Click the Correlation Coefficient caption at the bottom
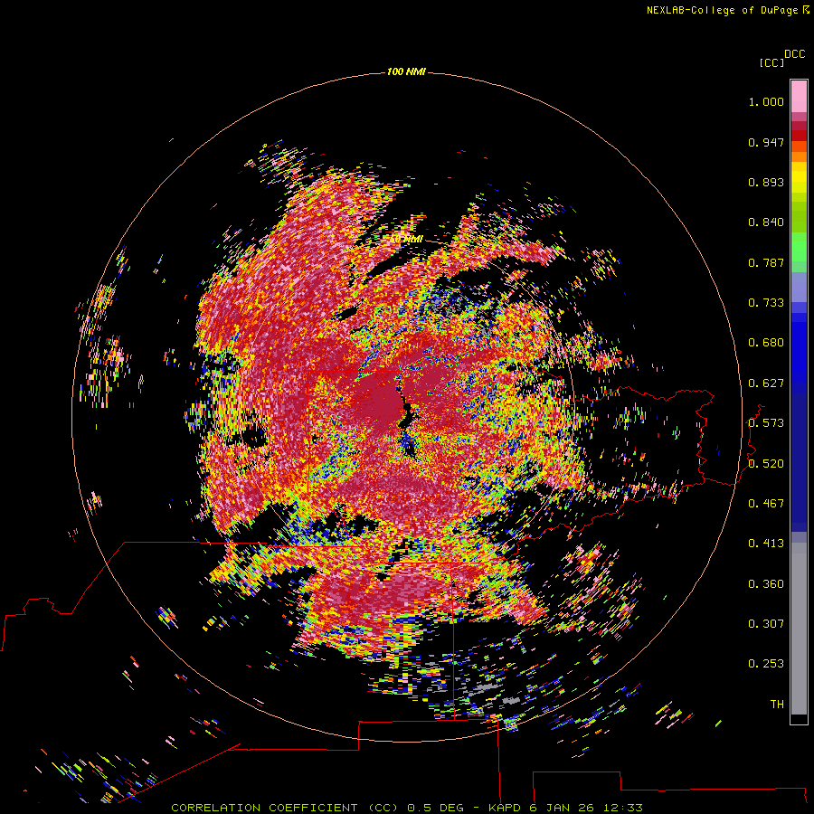The width and height of the screenshot is (814, 814). (407, 808)
